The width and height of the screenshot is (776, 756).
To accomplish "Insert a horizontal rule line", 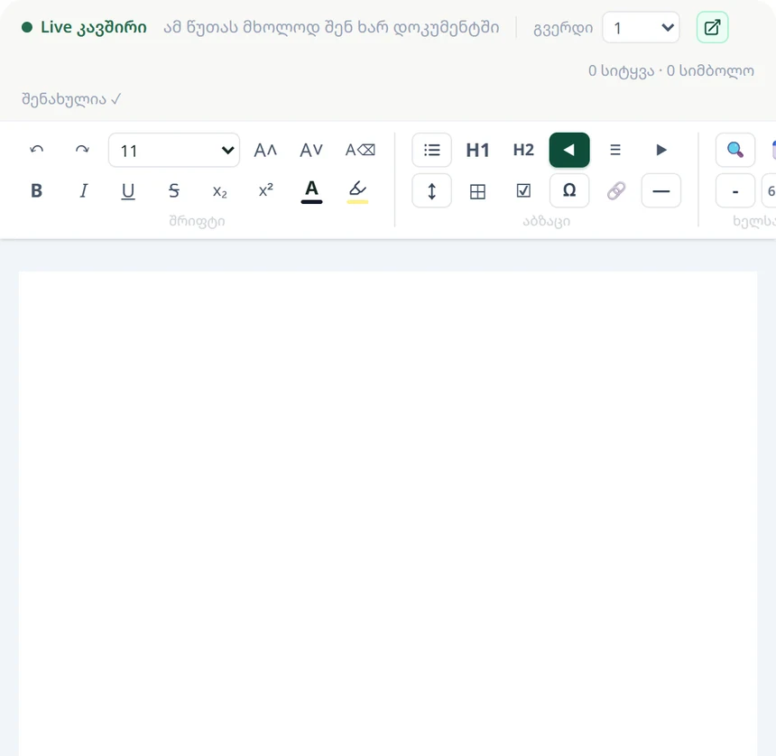I will [x=661, y=190].
